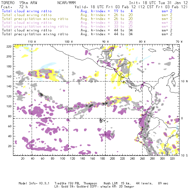Select the y-axis tick label "60"
The height and width of the screenshot is (189, 189).
(10, 126)
